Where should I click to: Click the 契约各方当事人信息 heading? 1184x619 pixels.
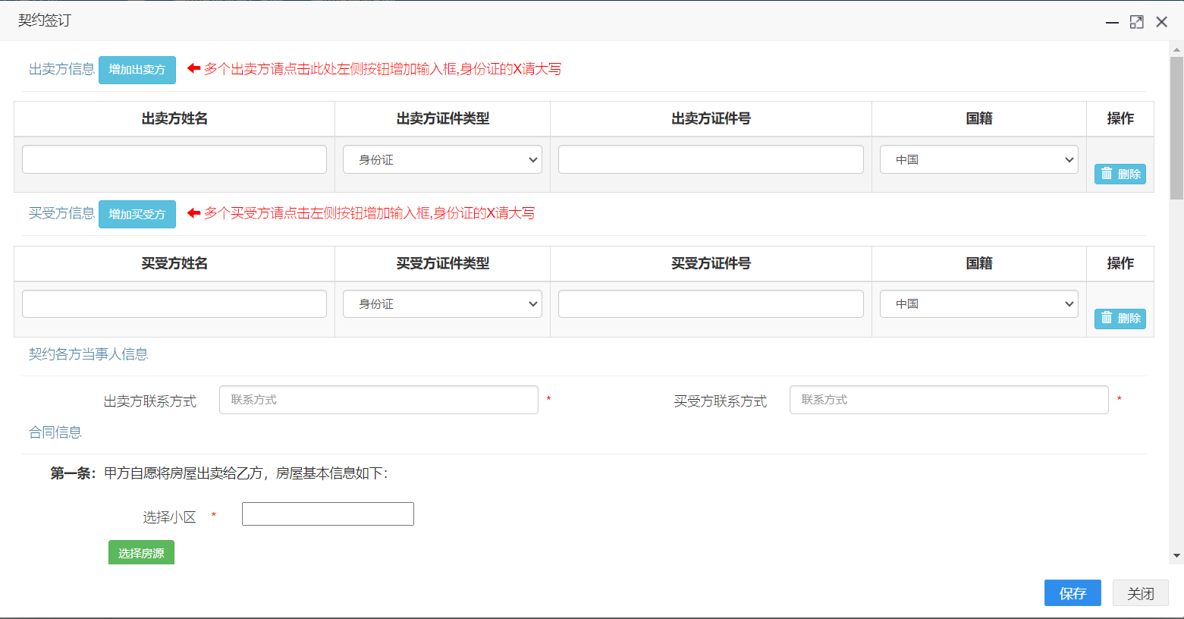(x=88, y=354)
